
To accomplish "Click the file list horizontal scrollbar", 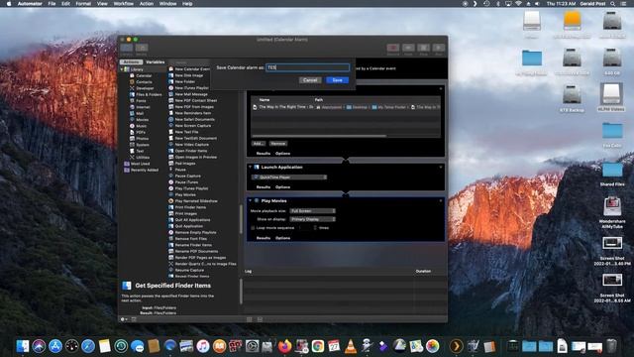I will pyautogui.click(x=319, y=136).
